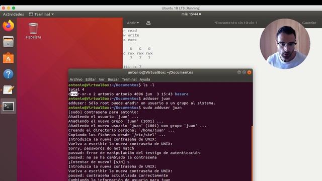Image resolution: width=322 pixels, height=181 pixels.
Task: Close the terminal window with orange button
Action: (249, 72)
